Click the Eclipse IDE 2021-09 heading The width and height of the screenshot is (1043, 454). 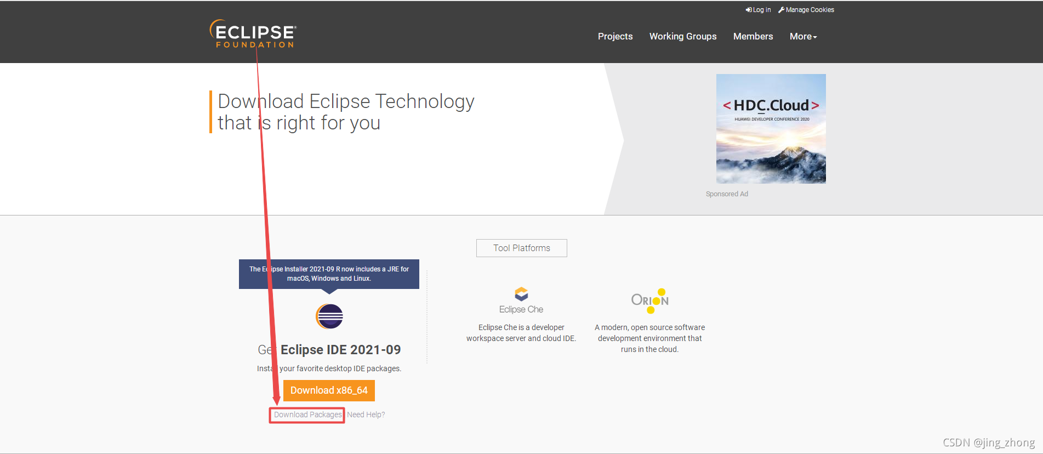click(x=329, y=350)
